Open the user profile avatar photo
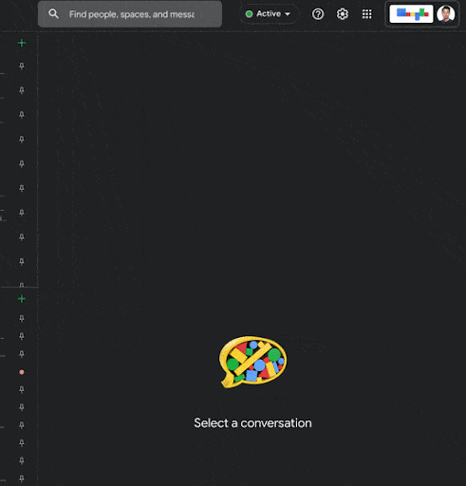 click(446, 14)
